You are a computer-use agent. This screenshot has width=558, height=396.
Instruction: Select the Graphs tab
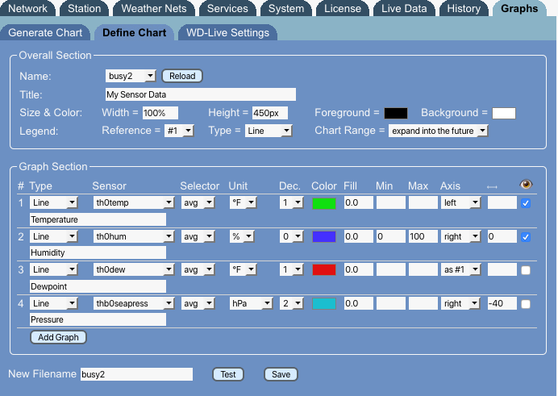(519, 9)
